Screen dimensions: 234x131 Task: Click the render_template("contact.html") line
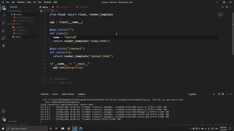pyautogui.click(x=83, y=56)
